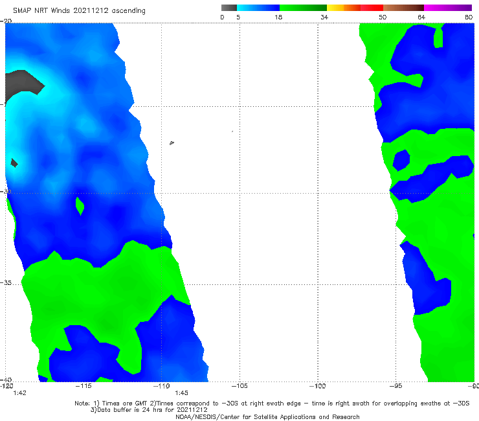Select the 50 value under the color bar

(383, 17)
